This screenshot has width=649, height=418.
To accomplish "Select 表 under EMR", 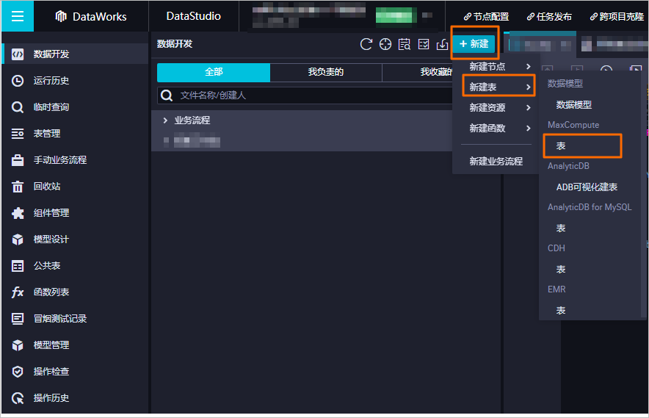I will (561, 310).
